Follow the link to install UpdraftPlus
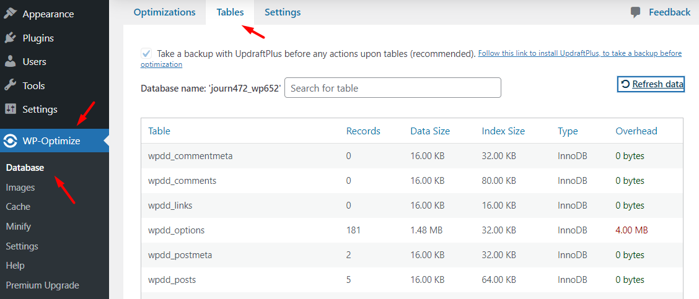Image resolution: width=699 pixels, height=299 pixels. tap(579, 54)
